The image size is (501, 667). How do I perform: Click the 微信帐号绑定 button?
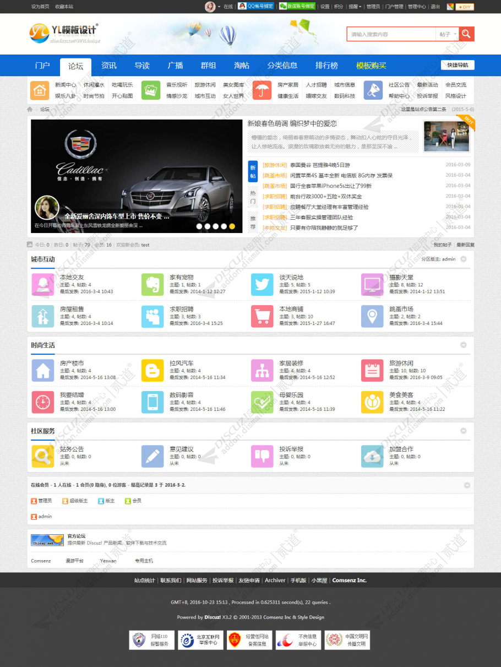click(297, 7)
